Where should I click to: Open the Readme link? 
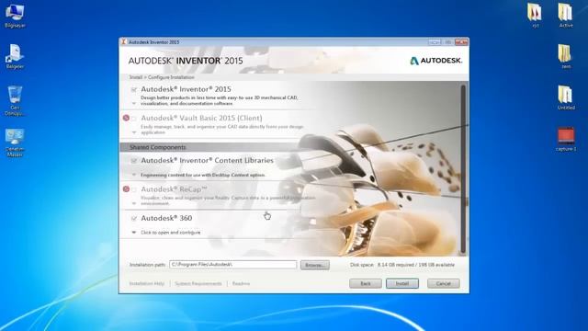click(x=241, y=283)
